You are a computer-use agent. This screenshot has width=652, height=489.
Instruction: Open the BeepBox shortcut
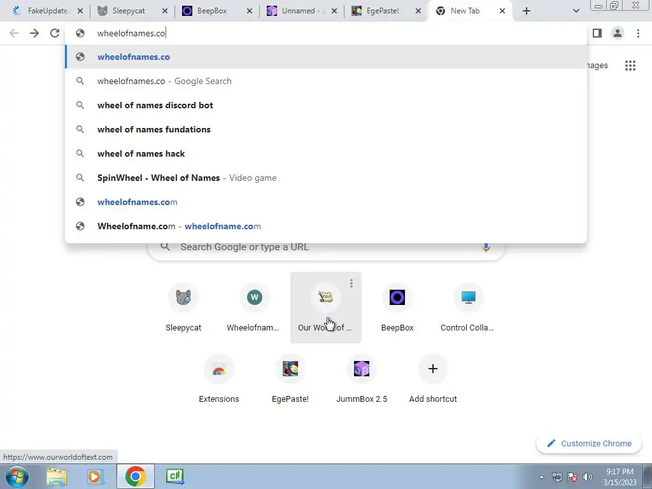pyautogui.click(x=397, y=308)
